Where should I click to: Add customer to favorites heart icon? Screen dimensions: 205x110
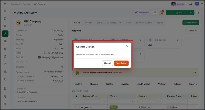pos(155,12)
